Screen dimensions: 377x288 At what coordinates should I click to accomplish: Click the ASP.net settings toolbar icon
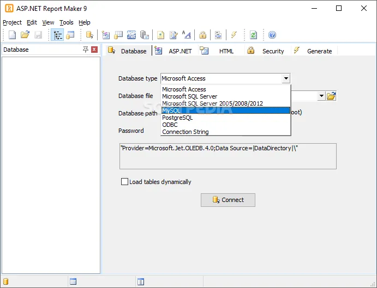[x=131, y=35]
